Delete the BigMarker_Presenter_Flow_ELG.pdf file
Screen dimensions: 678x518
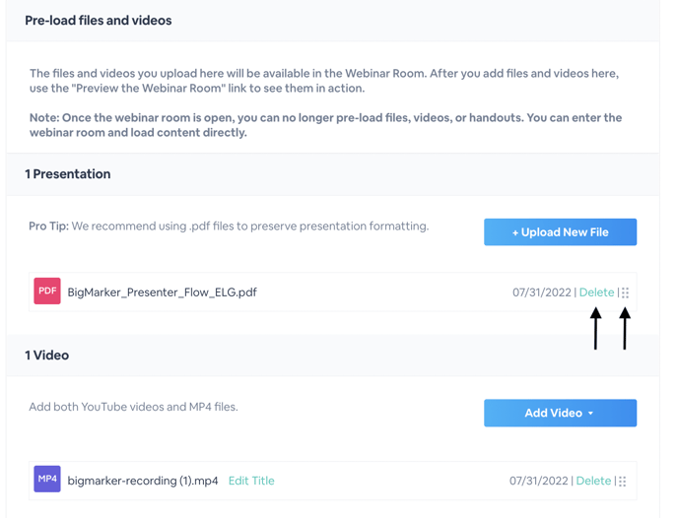click(596, 292)
